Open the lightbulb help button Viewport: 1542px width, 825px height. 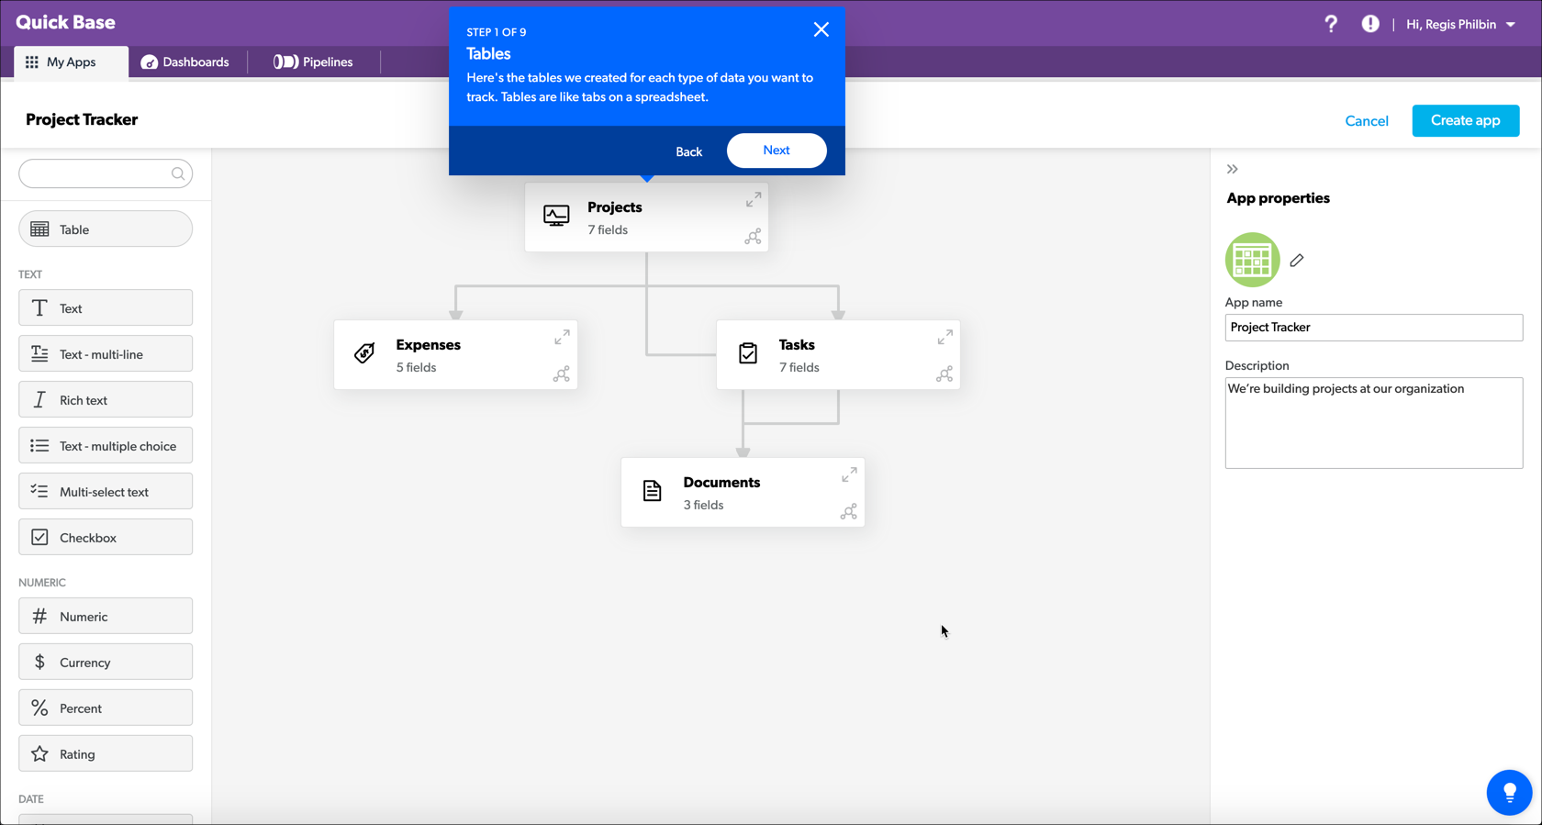pyautogui.click(x=1509, y=792)
